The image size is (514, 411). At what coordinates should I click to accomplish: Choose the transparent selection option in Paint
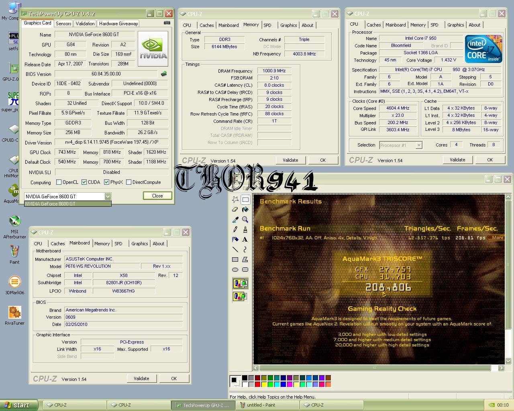coord(240,296)
